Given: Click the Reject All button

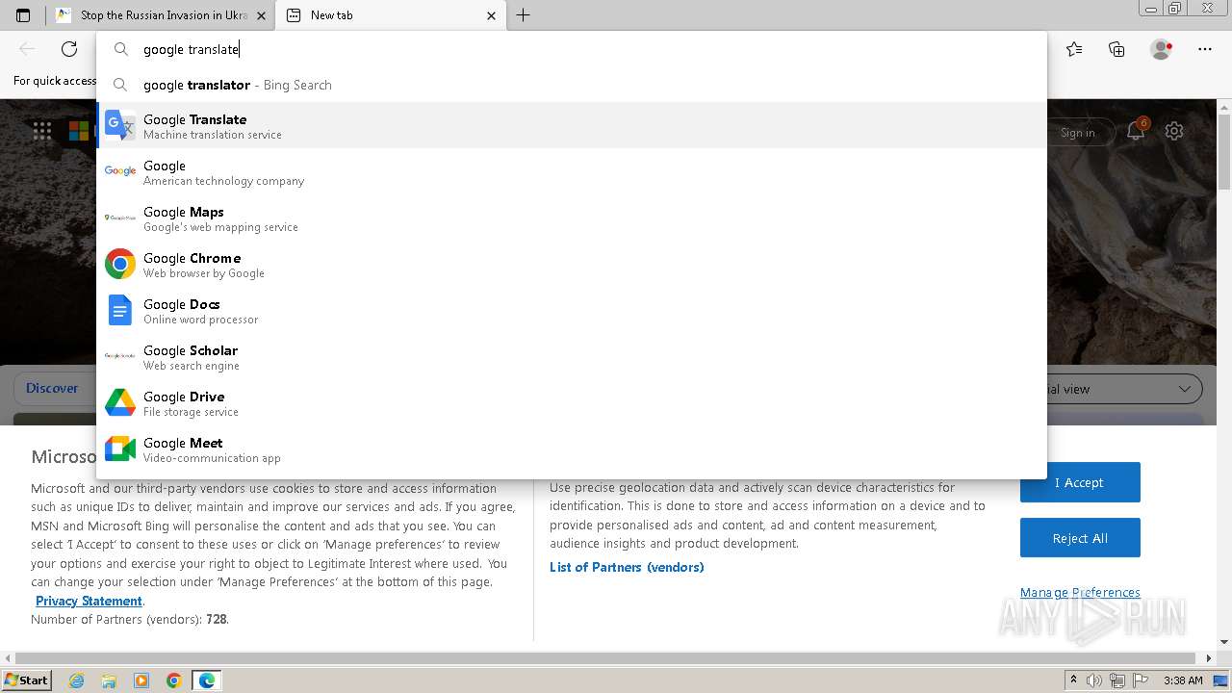Looking at the screenshot, I should coord(1080,538).
